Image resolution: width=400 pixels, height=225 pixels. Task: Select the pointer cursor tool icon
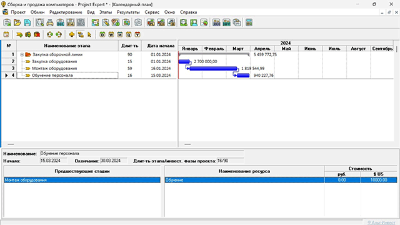pos(89,34)
